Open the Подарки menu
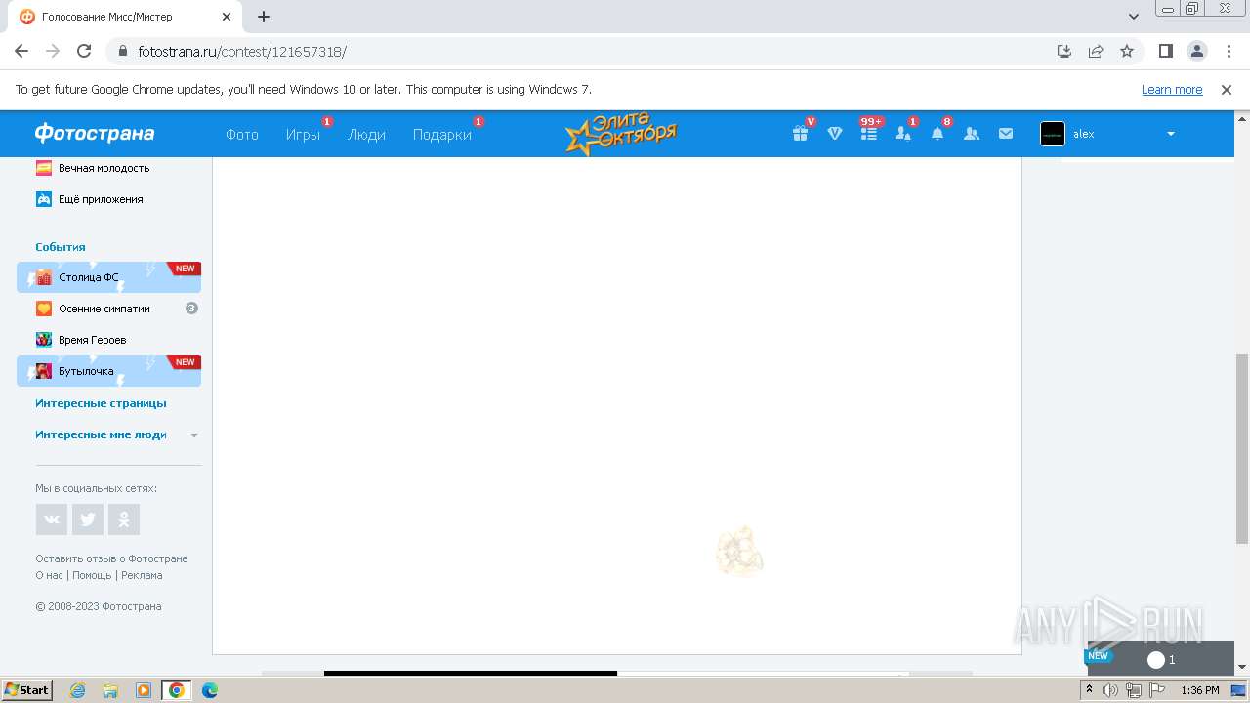 442,135
